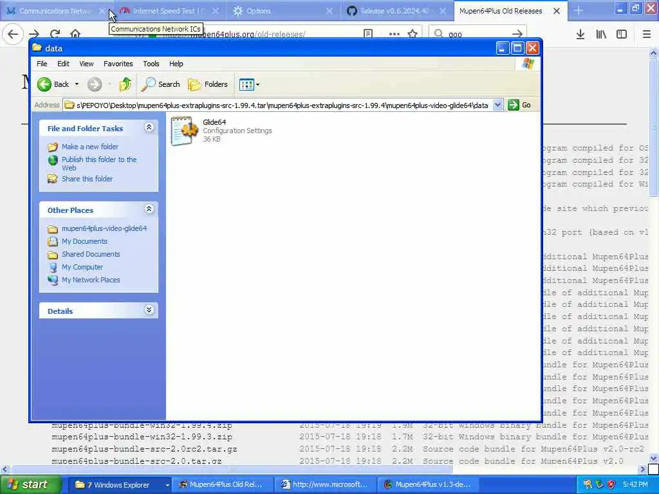The width and height of the screenshot is (659, 494).
Task: Click the Search toolbar button
Action: (x=160, y=84)
